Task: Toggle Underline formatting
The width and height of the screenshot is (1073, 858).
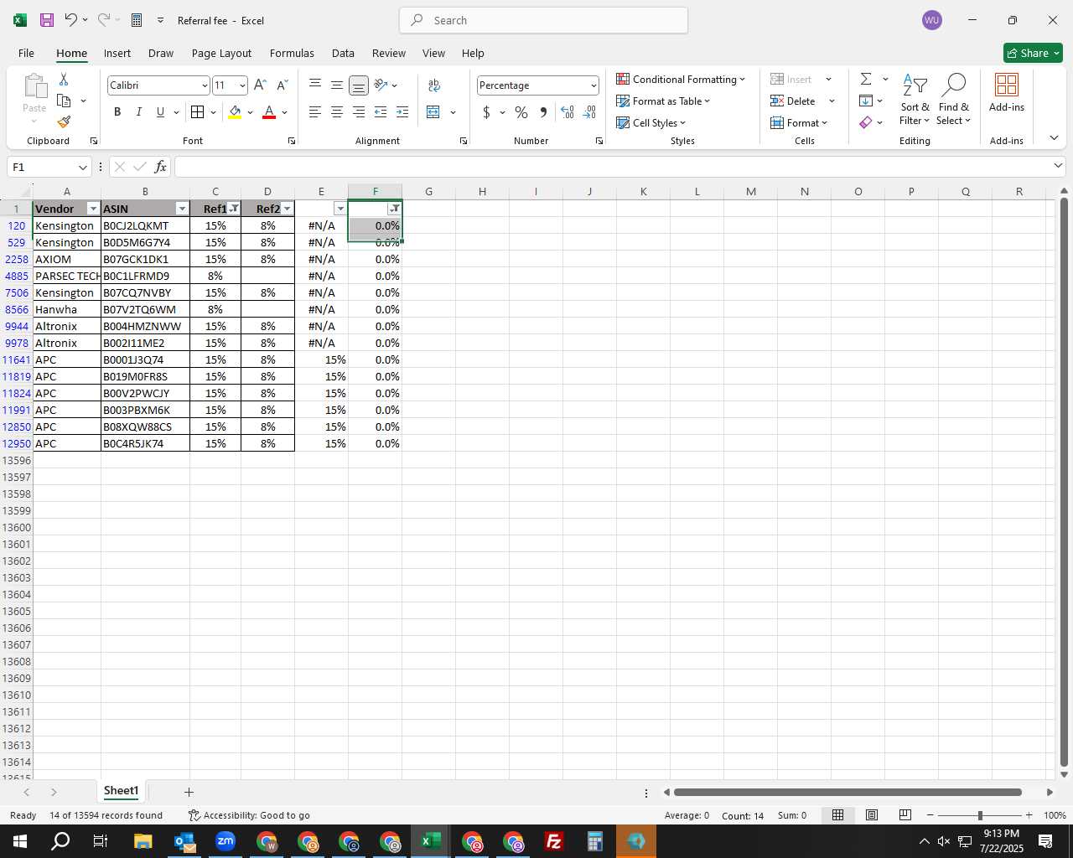Action: click(x=160, y=112)
